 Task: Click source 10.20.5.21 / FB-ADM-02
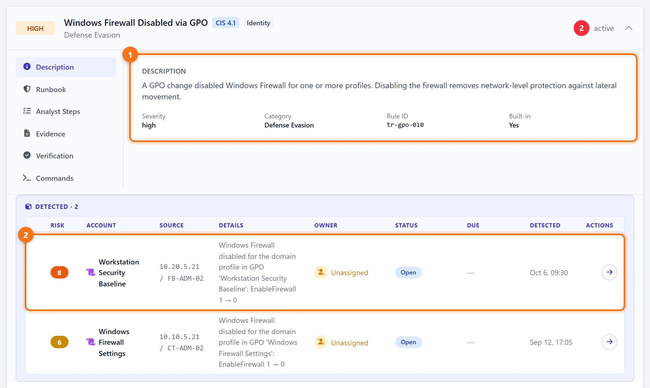click(x=181, y=272)
